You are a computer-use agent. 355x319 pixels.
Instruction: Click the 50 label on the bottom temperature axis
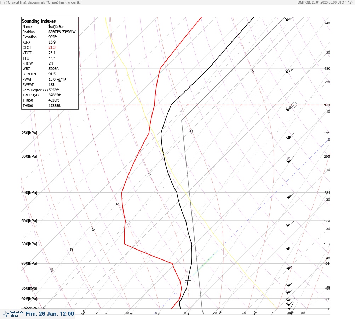coord(303,313)
